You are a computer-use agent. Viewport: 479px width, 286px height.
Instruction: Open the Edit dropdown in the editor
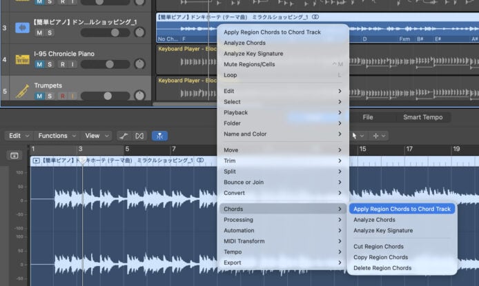coord(18,136)
